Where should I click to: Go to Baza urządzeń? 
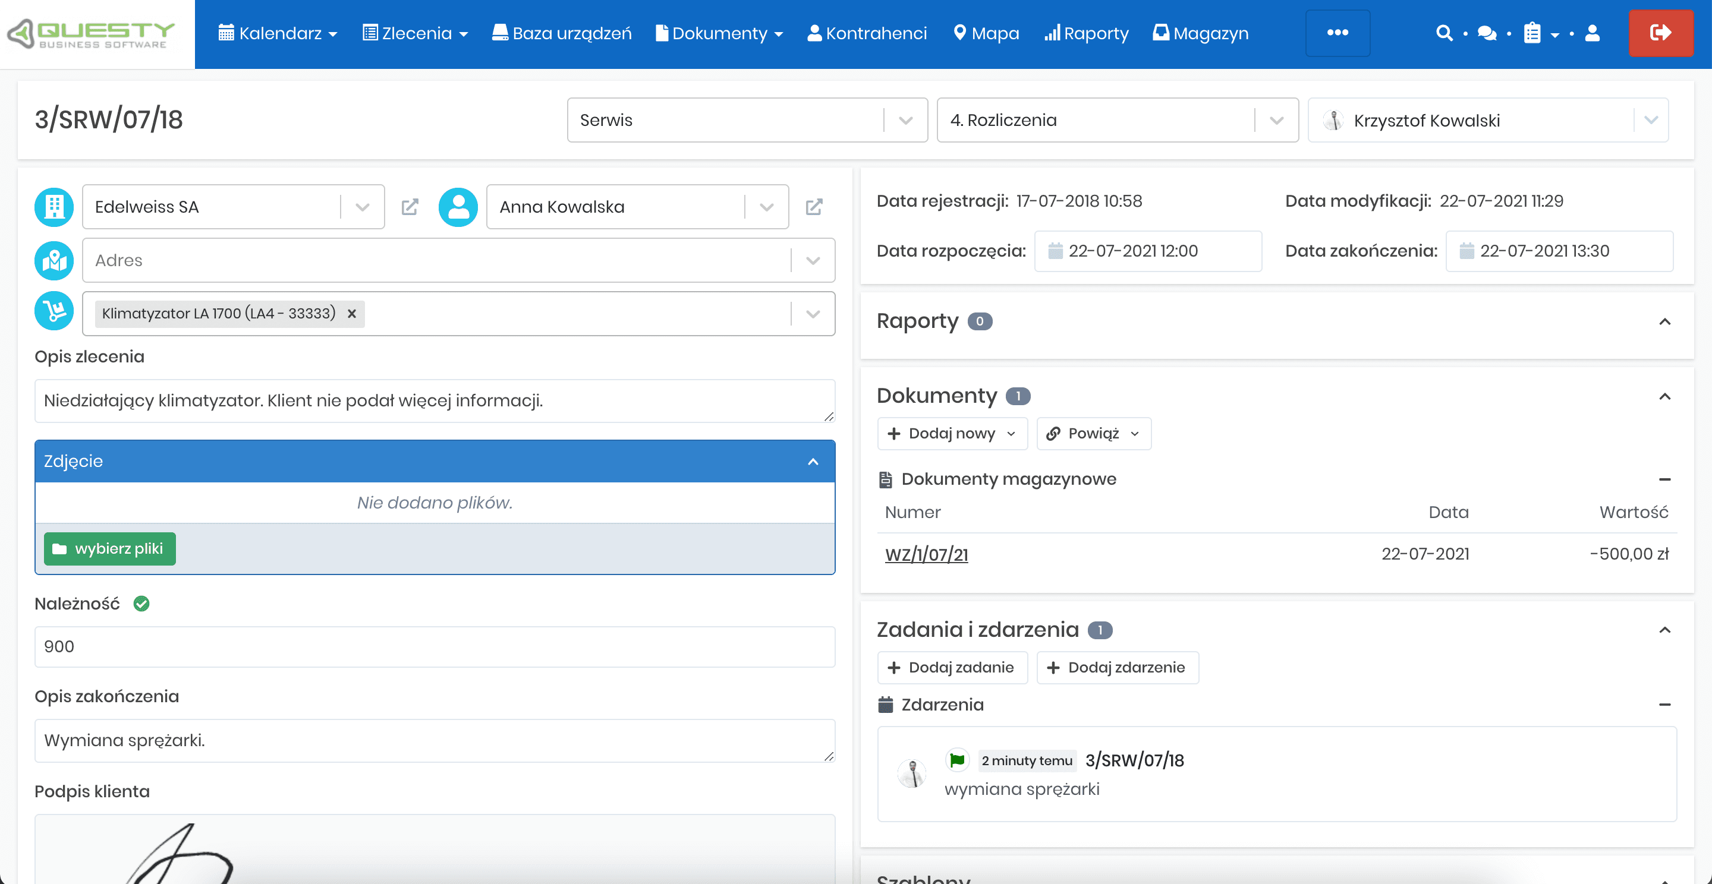[562, 33]
